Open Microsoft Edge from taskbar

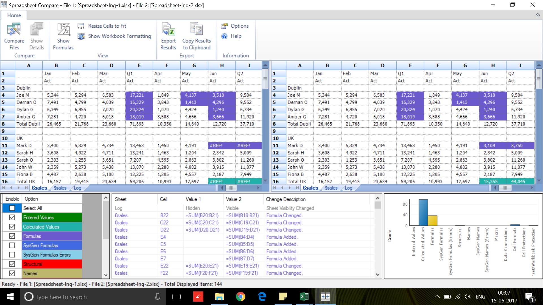click(262, 297)
